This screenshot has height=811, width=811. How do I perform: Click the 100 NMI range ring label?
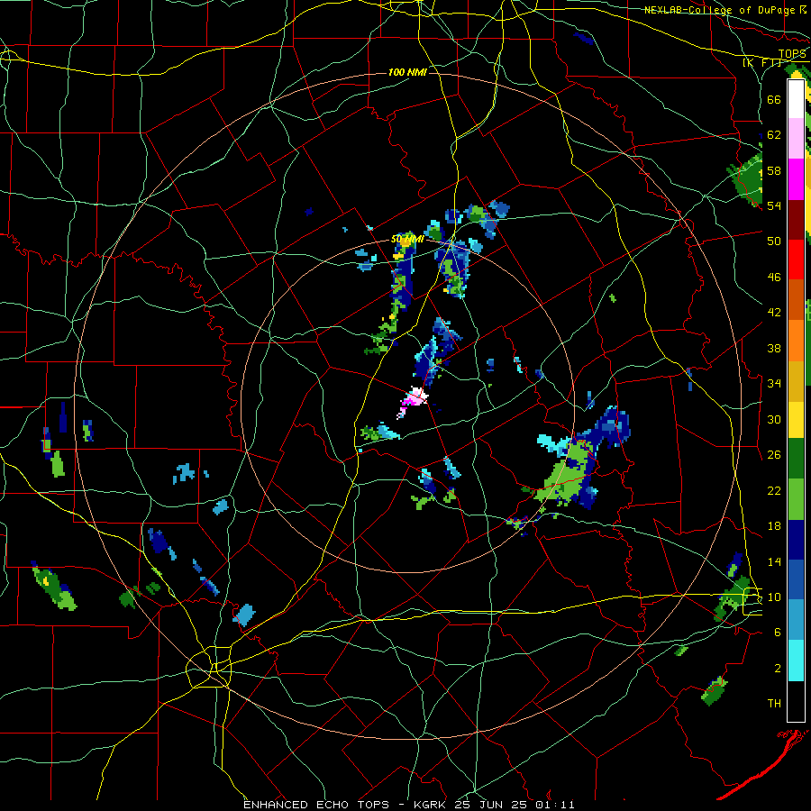[407, 72]
